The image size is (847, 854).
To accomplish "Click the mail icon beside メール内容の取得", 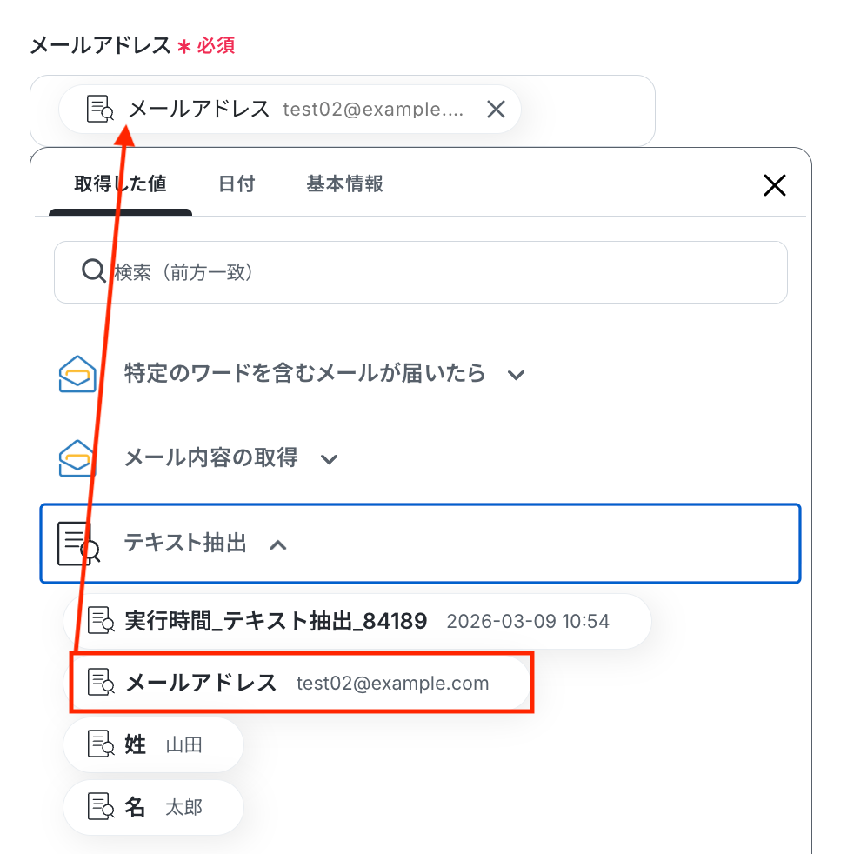I will [x=77, y=458].
